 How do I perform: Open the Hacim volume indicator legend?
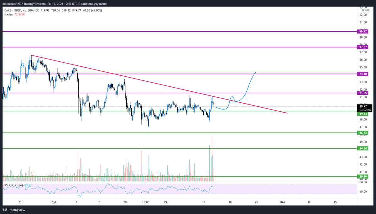[8, 15]
